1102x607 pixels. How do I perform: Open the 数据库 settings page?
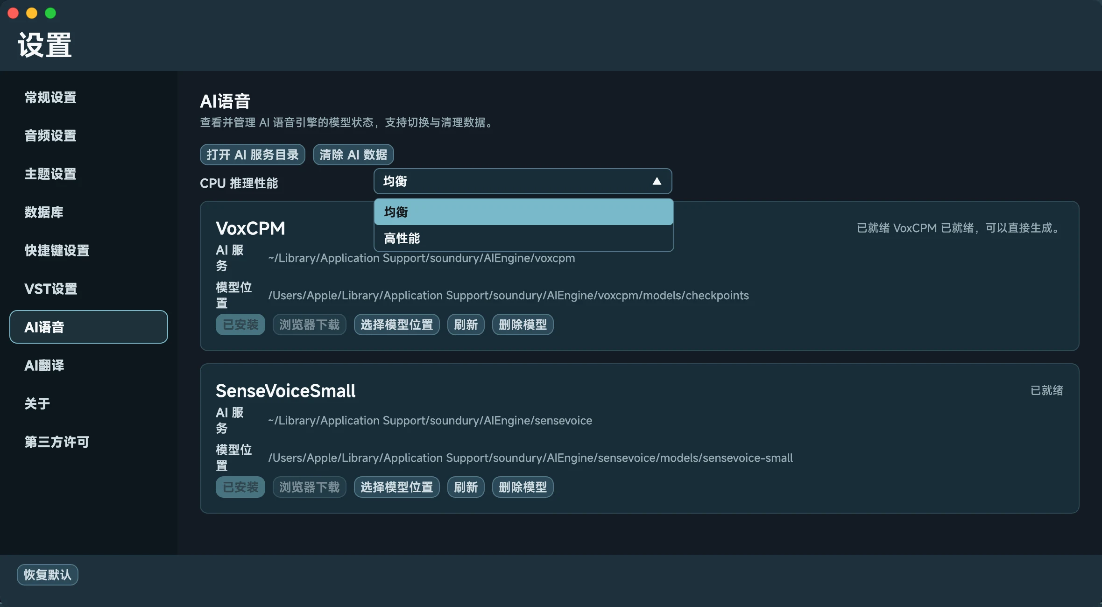[x=88, y=212]
